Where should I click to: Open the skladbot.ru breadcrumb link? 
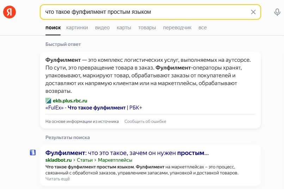click(58, 160)
